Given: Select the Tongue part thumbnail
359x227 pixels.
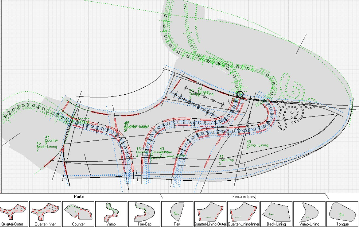Looking at the screenshot, I should pos(342,214).
